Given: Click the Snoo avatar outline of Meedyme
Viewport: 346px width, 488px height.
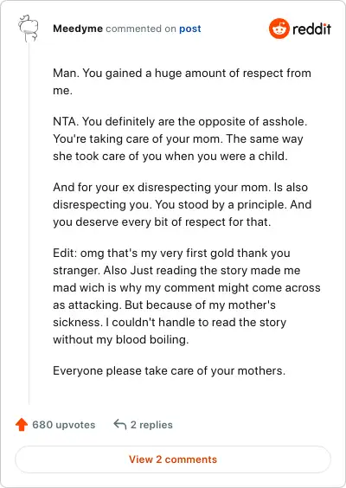Looking at the screenshot, I should pos(29,29).
